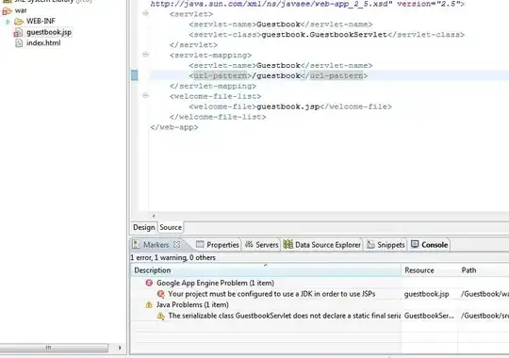
Task: Click the guestbook.jsp file icon
Action: point(19,32)
